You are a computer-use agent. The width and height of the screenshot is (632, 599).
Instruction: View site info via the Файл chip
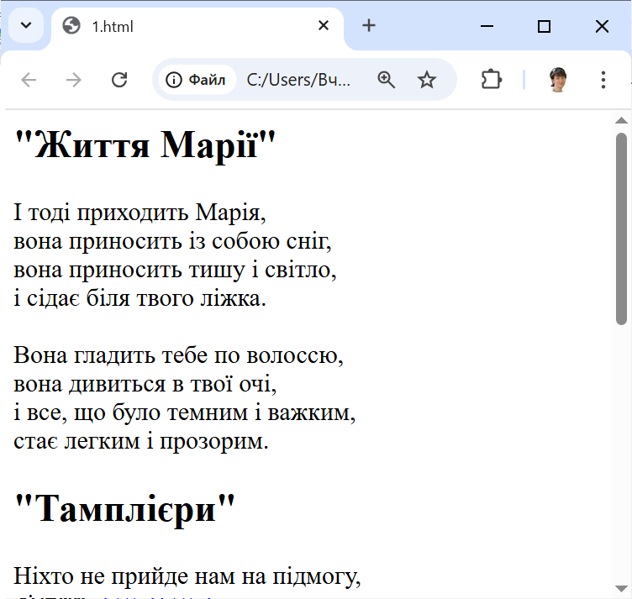[197, 80]
